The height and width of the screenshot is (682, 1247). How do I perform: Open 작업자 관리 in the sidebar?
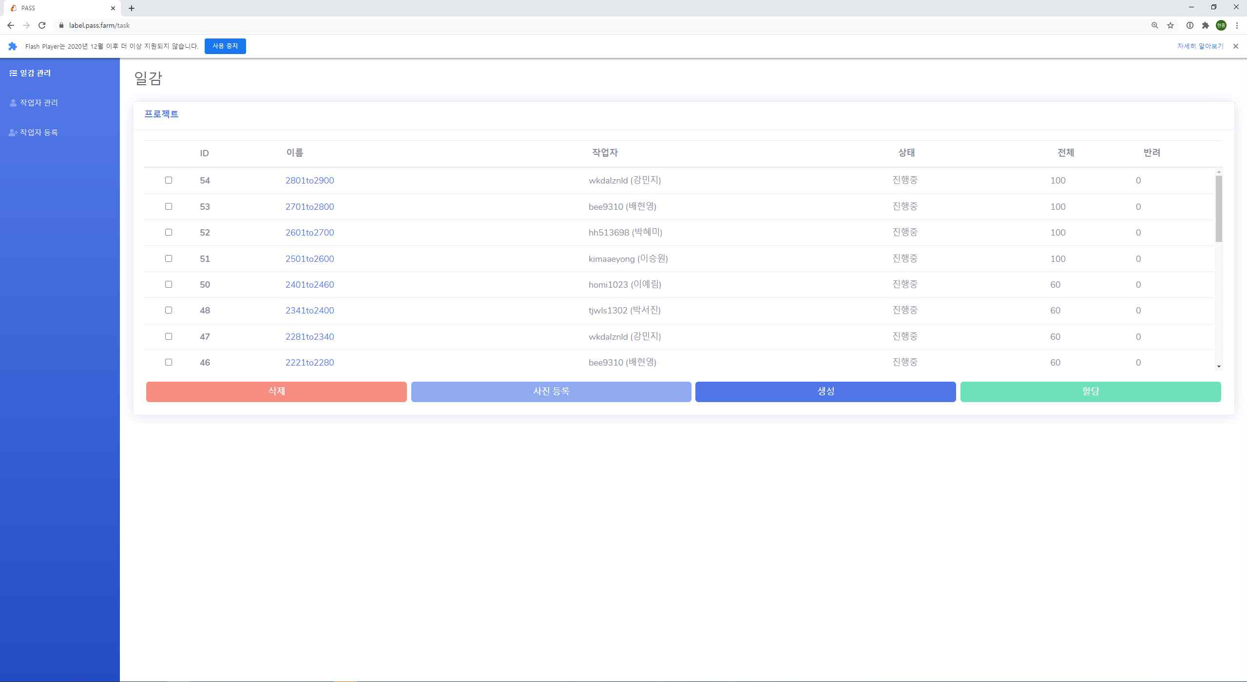pos(34,103)
